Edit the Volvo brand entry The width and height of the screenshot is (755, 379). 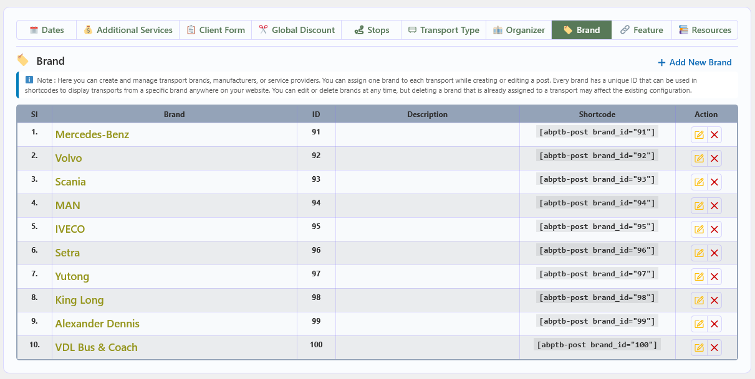[x=699, y=159]
